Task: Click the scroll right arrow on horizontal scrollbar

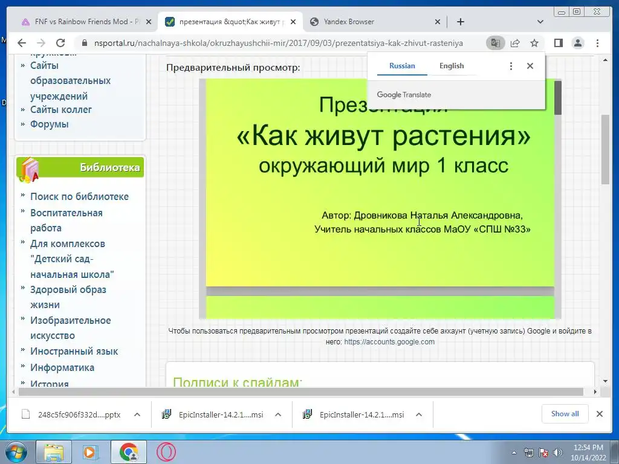Action: click(595, 391)
